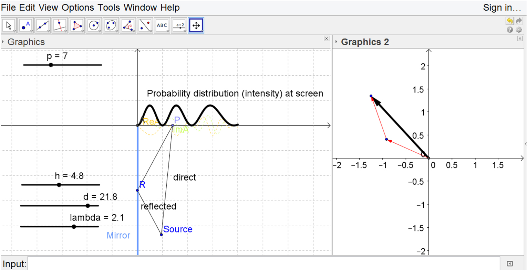The height and width of the screenshot is (271, 527).
Task: Select the Move tool
Action: click(9, 25)
